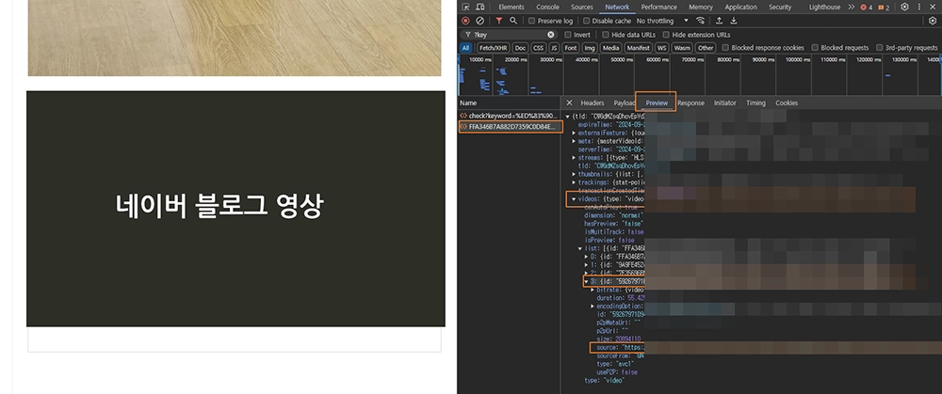
Task: Switch to the Elements panel
Action: point(512,8)
